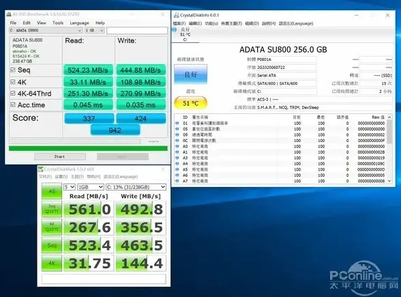
Task: Open the C: ADATA SU800 drive dropdown
Action: pyautogui.click(x=46, y=31)
